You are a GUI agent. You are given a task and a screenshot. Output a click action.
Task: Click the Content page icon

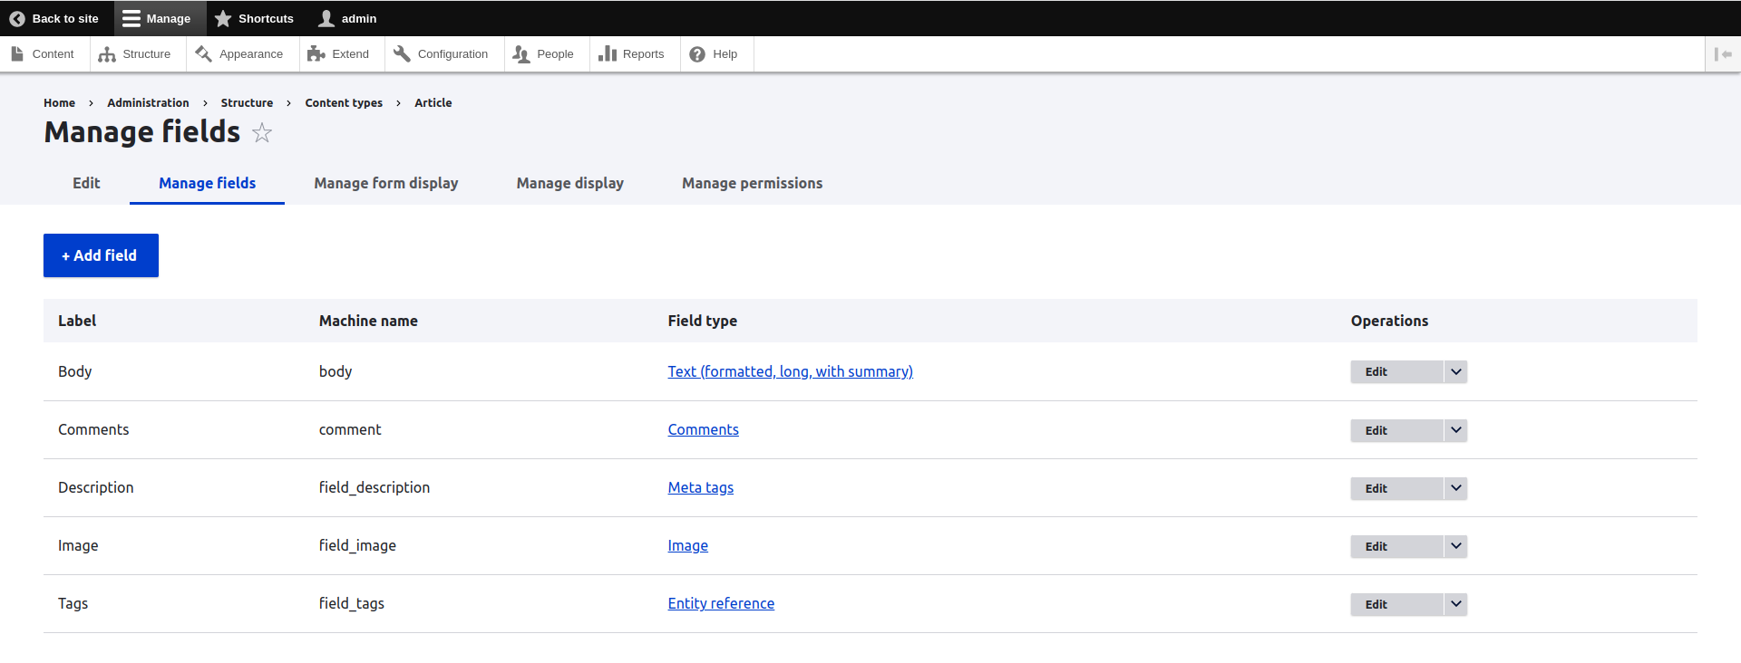(x=17, y=53)
